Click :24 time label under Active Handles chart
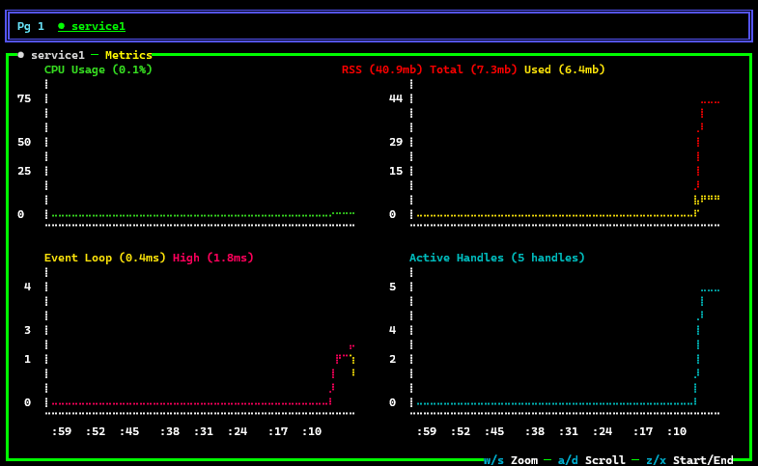The width and height of the screenshot is (758, 466). pyautogui.click(x=603, y=431)
